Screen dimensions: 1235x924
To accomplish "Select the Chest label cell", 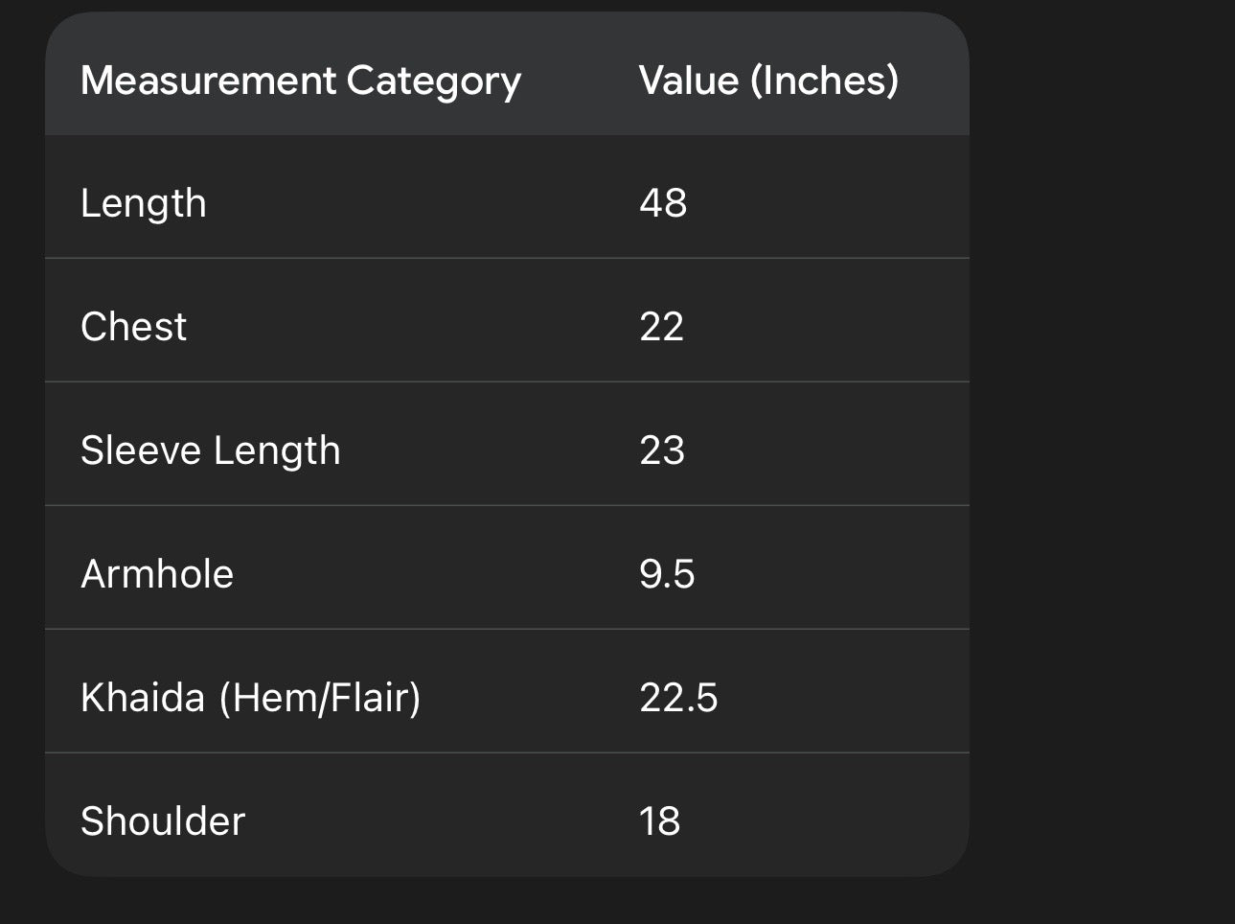I will (x=134, y=327).
